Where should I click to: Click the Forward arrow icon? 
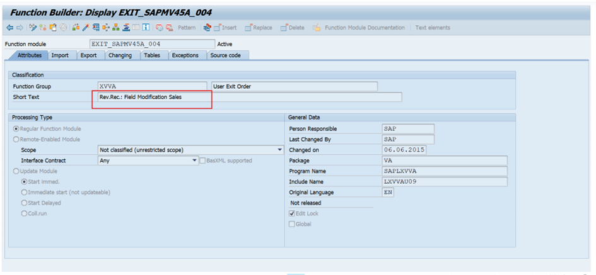coord(20,28)
